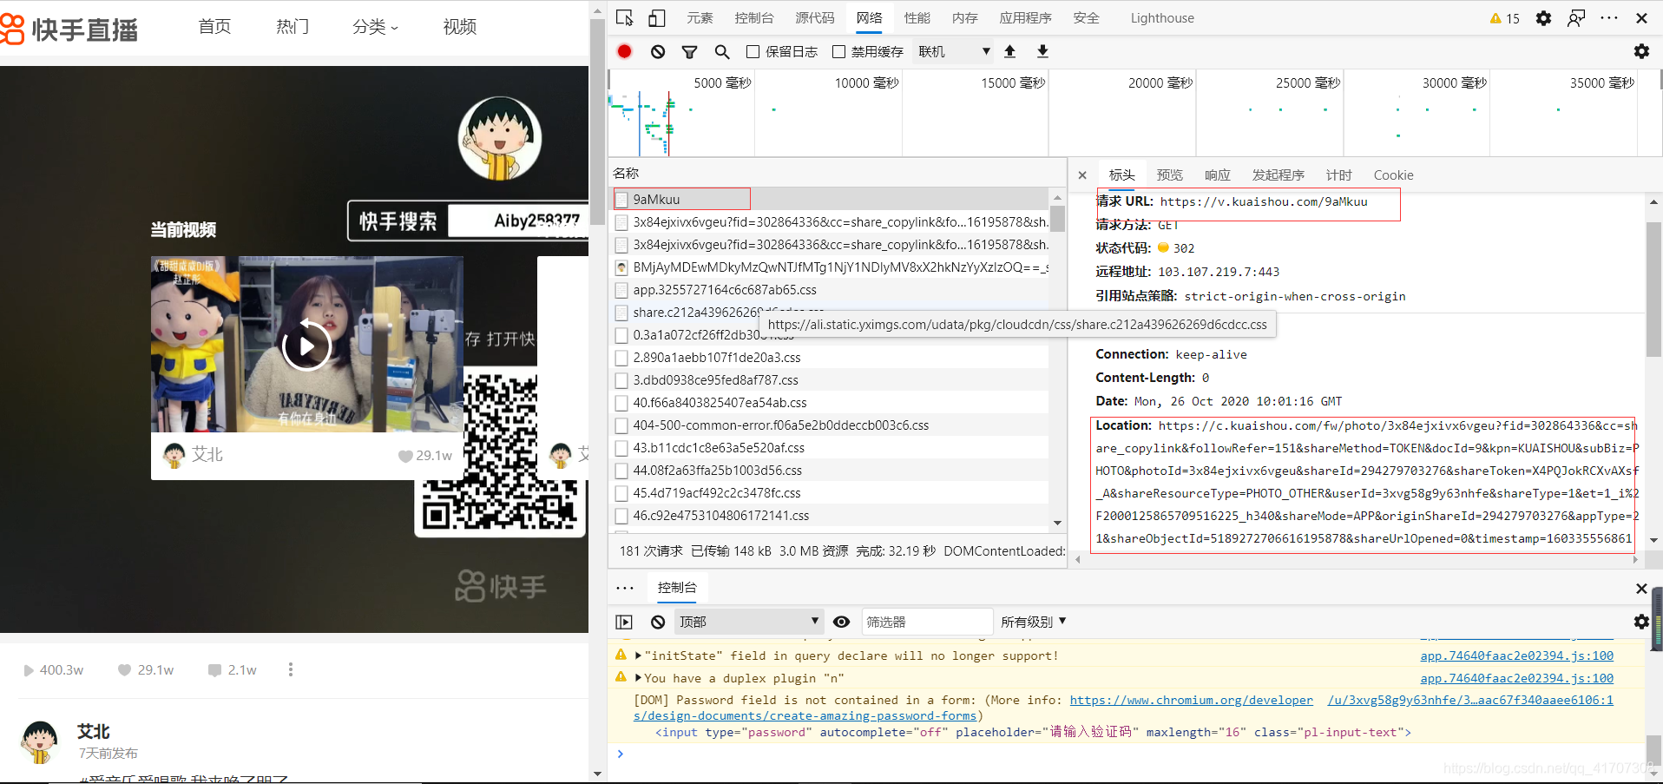Show the 15 warnings indicator
The width and height of the screenshot is (1663, 784).
pos(1504,18)
